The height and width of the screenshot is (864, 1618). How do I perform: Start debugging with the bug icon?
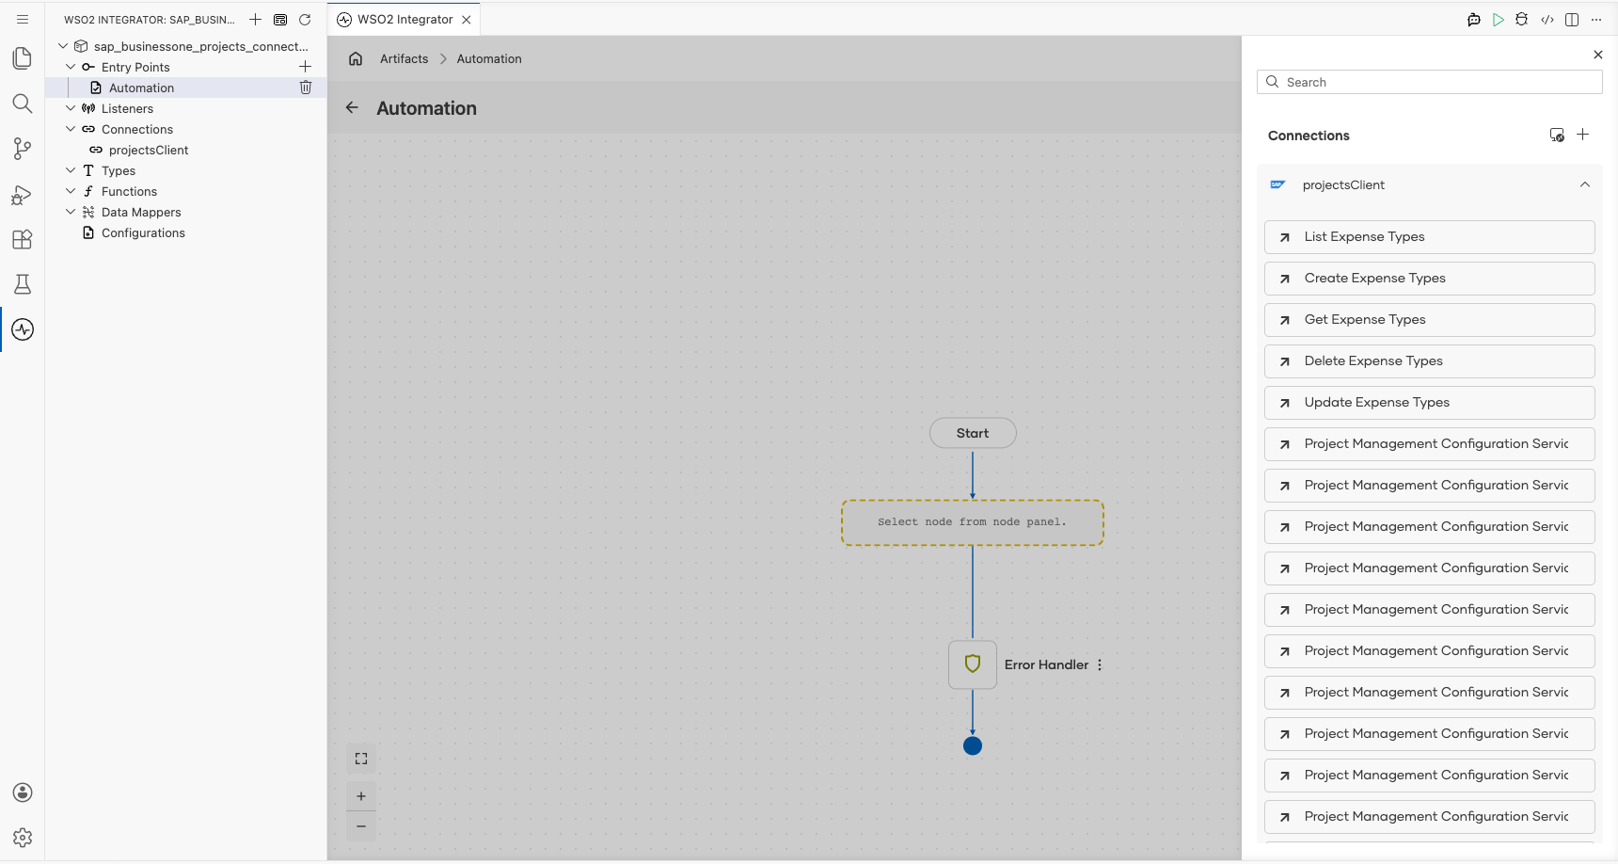pyautogui.click(x=1522, y=20)
